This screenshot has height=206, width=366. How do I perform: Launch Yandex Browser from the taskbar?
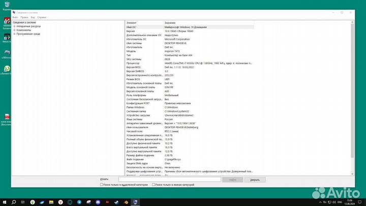[60, 202]
